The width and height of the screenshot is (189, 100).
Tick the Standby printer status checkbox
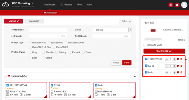(x=43, y=52)
